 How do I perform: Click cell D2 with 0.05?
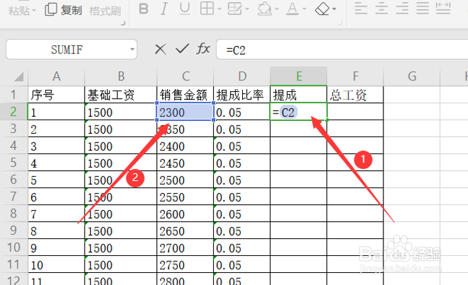[x=242, y=112]
